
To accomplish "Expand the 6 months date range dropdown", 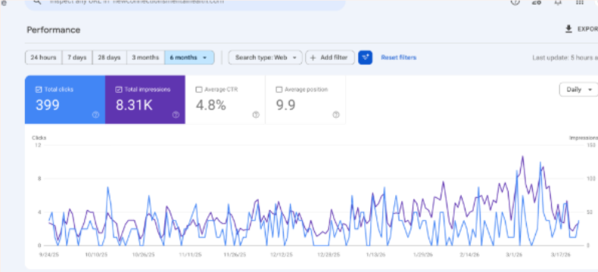I will (189, 57).
